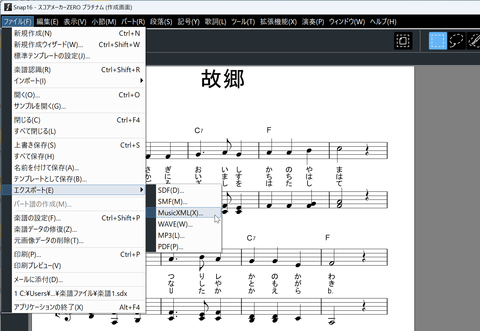
Task: Open the 歌詞(L) menu
Action: (x=216, y=22)
